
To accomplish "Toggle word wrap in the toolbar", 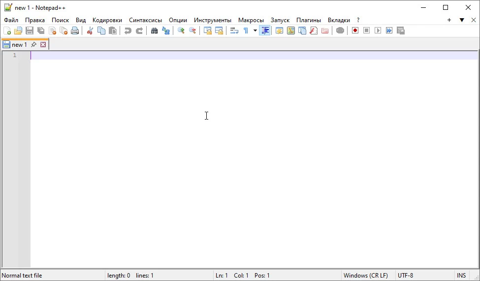I will [234, 31].
